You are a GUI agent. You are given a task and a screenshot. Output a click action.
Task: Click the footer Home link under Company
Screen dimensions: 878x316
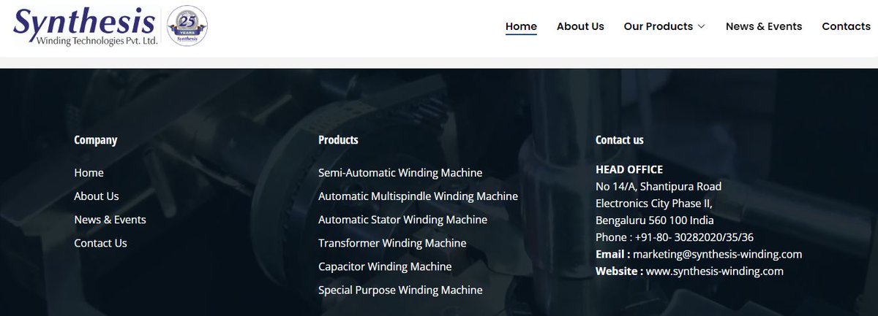point(89,173)
